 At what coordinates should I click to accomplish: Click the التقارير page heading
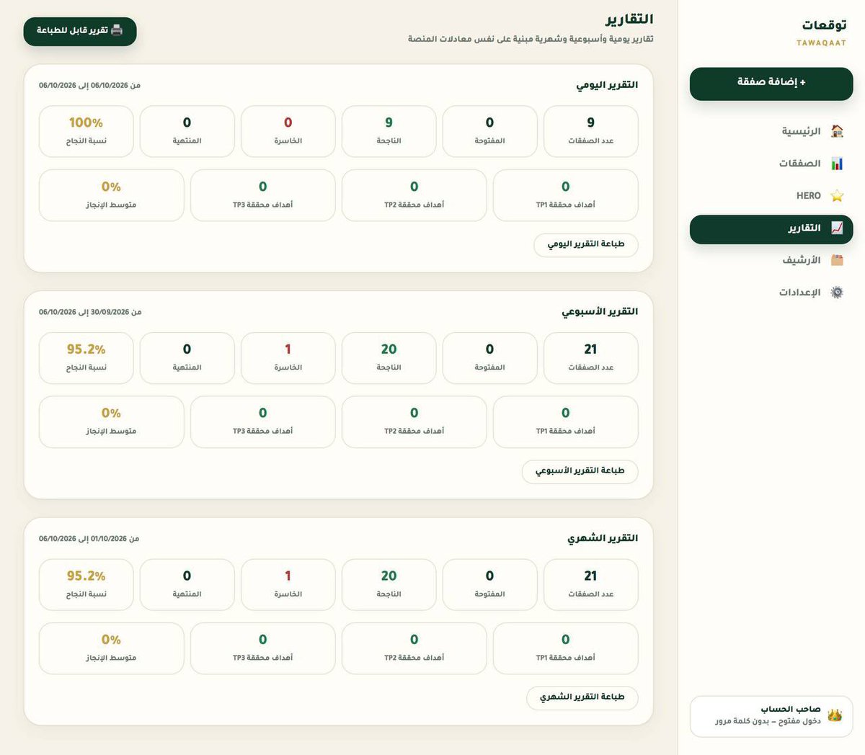[x=629, y=19]
